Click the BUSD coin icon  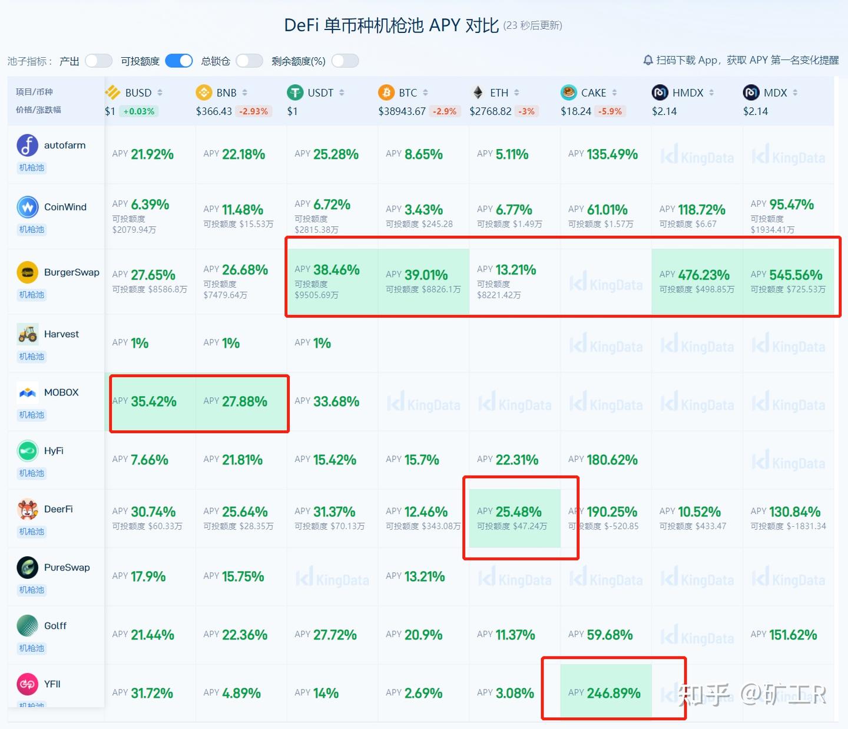point(112,93)
